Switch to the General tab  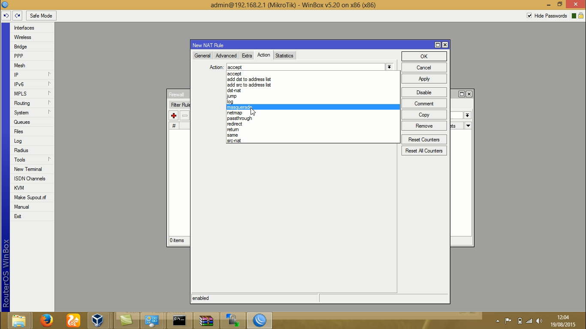tap(202, 56)
